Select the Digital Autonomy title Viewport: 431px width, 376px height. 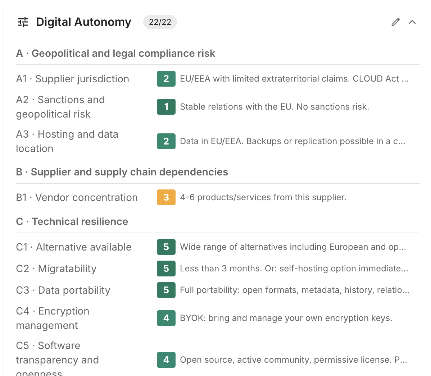pos(83,22)
